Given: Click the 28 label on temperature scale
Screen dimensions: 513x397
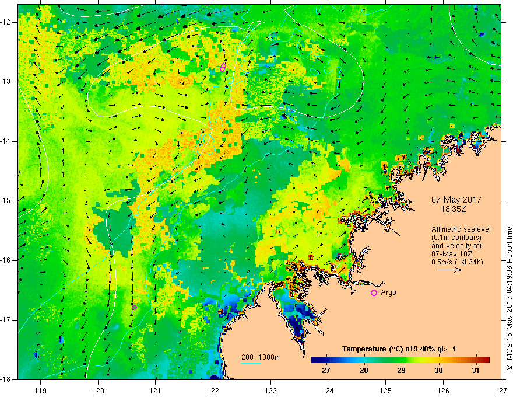Looking at the screenshot, I should (364, 371).
